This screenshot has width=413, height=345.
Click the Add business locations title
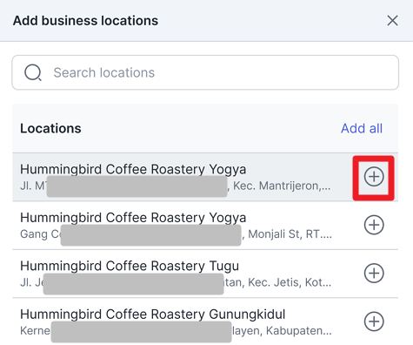tap(85, 21)
